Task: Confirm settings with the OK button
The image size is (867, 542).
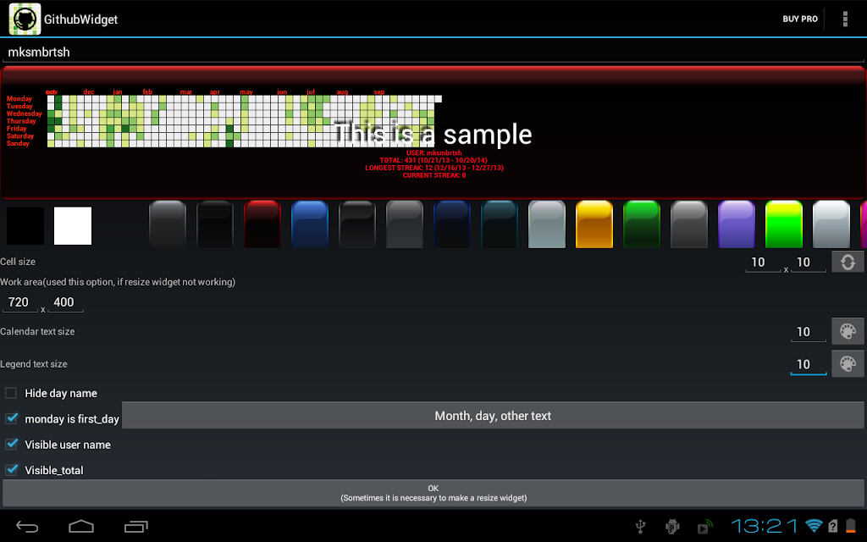Action: click(433, 493)
